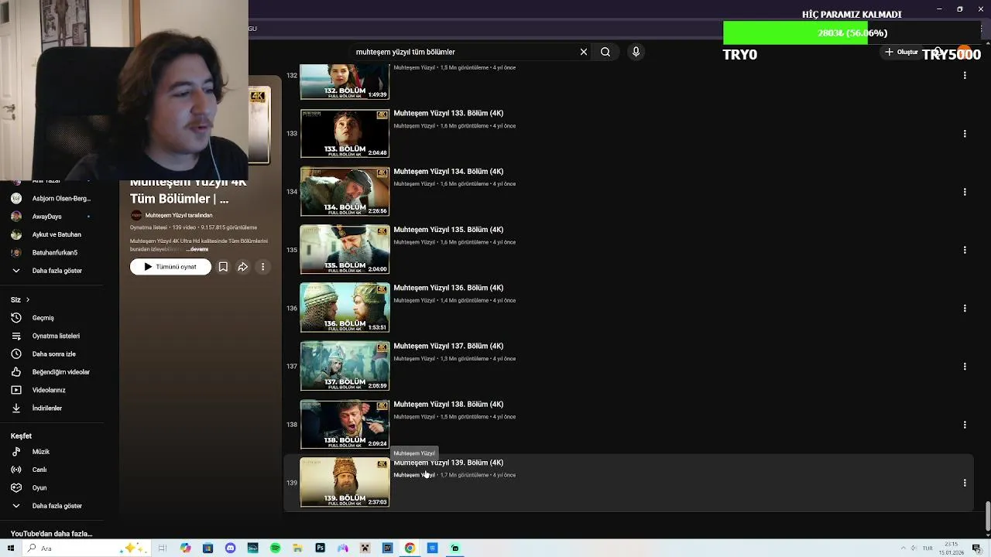Open Spotify from the taskbar
991x557 pixels.
click(275, 548)
